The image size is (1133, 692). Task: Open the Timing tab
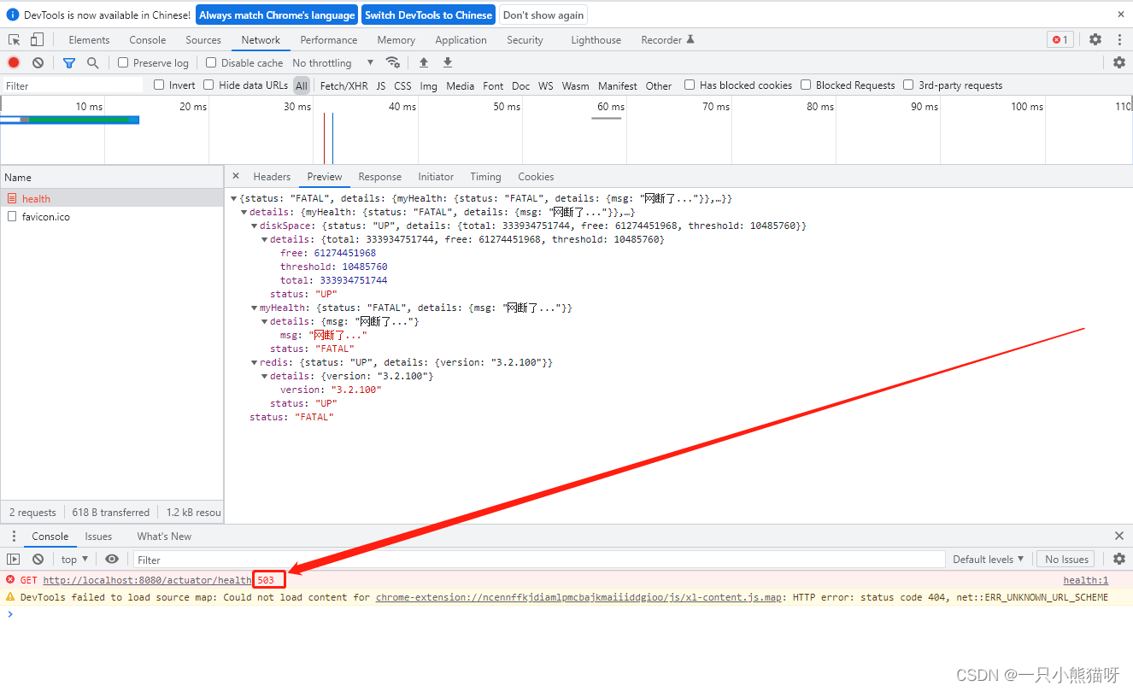click(x=485, y=177)
